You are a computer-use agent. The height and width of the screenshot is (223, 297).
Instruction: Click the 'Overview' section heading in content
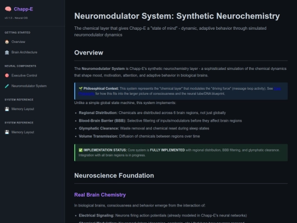[89, 53]
